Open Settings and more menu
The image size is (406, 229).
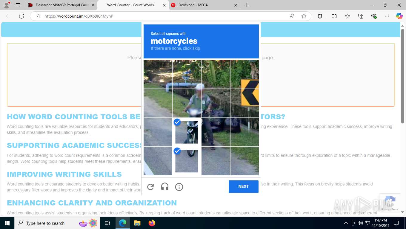(387, 16)
